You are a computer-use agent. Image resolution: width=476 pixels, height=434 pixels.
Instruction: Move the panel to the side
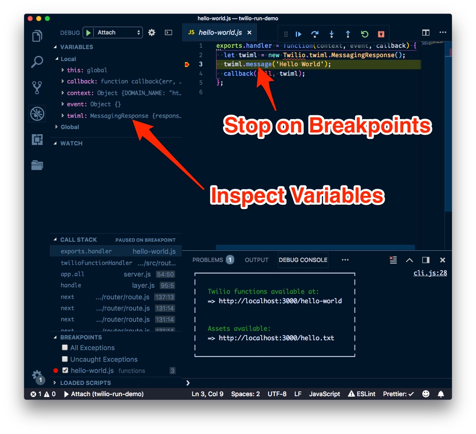coord(426,260)
